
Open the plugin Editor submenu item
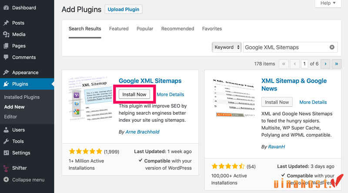[x=10, y=116]
